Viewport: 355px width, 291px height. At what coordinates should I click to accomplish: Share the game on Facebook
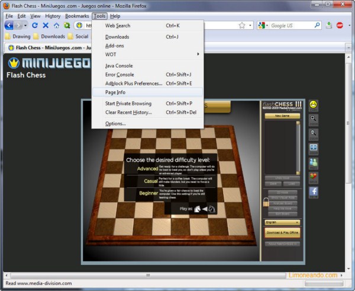314,193
